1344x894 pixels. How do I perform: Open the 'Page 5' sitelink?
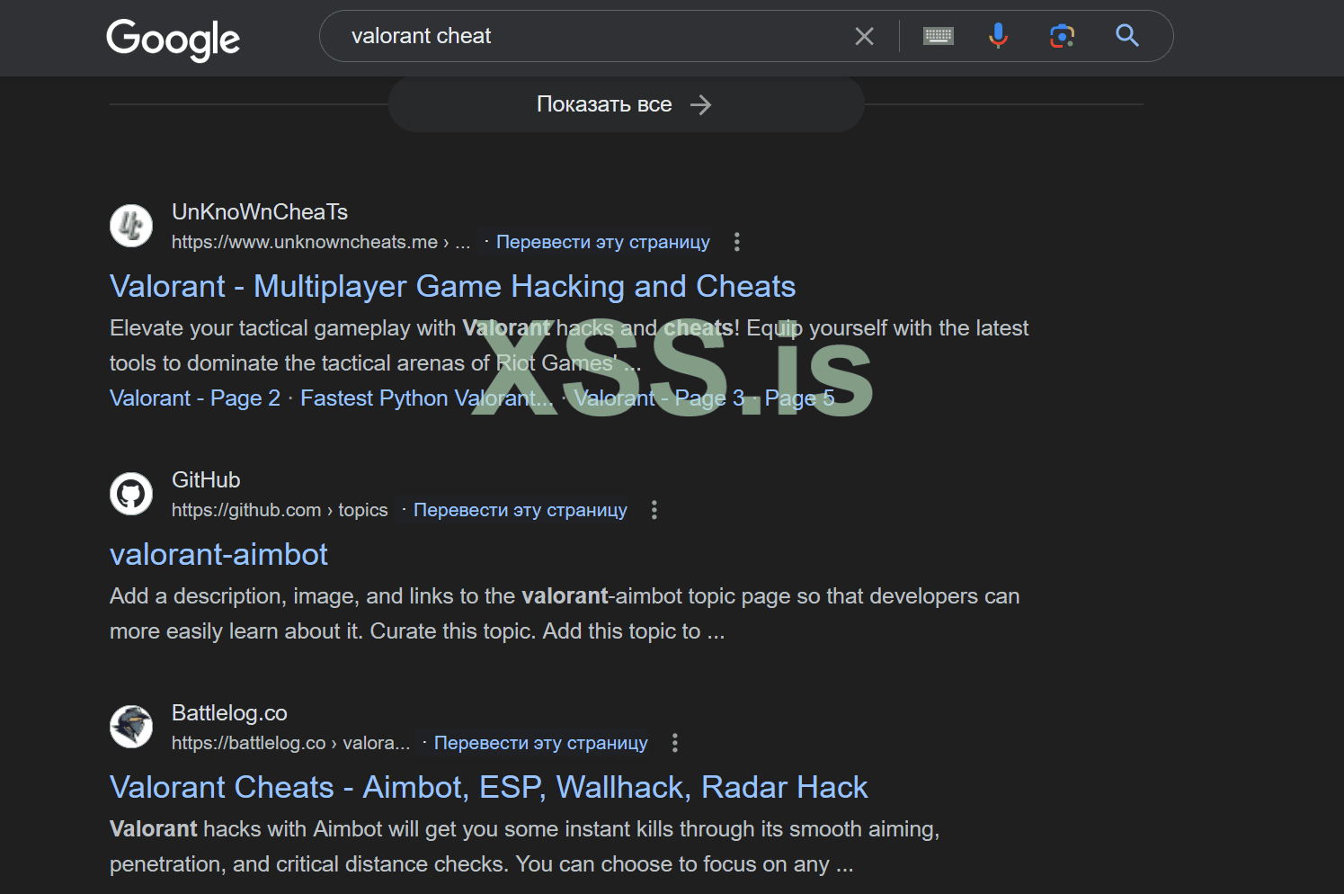[799, 398]
